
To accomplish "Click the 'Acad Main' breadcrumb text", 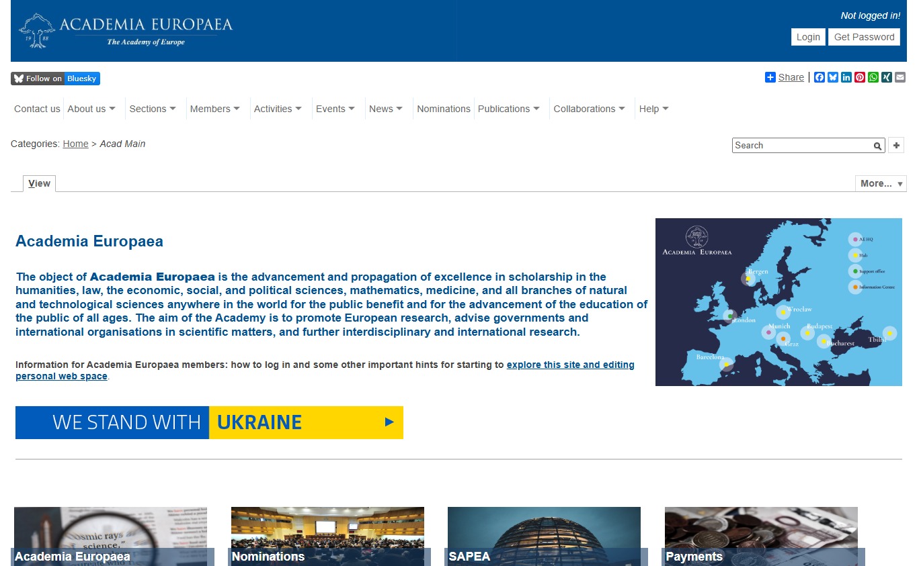I will pyautogui.click(x=122, y=144).
